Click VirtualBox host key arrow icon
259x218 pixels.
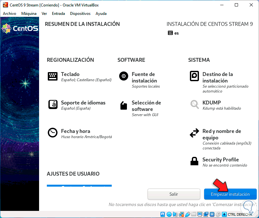pyautogui.click(x=224, y=214)
